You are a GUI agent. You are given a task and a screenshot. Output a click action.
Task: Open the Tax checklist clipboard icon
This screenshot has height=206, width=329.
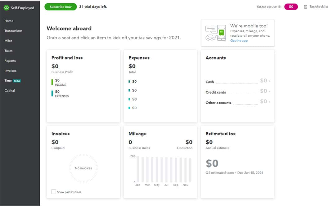click(x=305, y=7)
